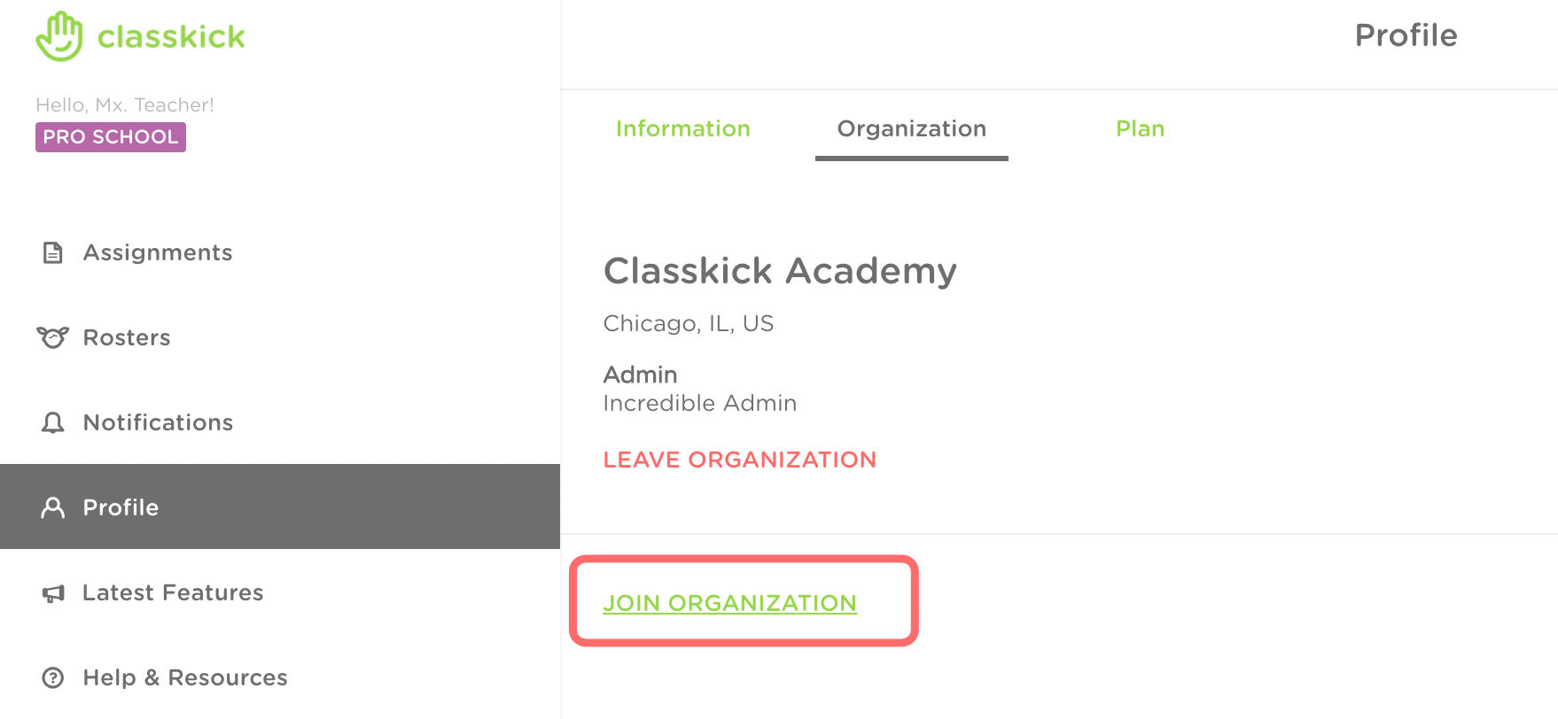Click the Notifications bell icon
The height and width of the screenshot is (719, 1558).
53,423
